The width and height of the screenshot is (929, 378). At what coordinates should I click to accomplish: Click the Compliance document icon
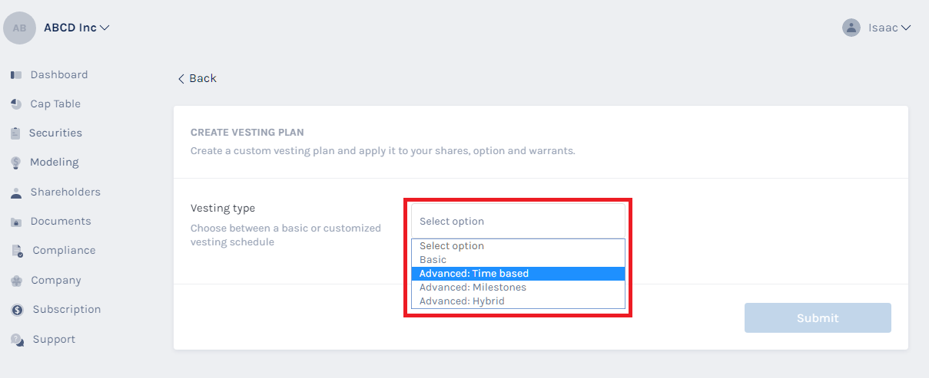[x=16, y=251]
